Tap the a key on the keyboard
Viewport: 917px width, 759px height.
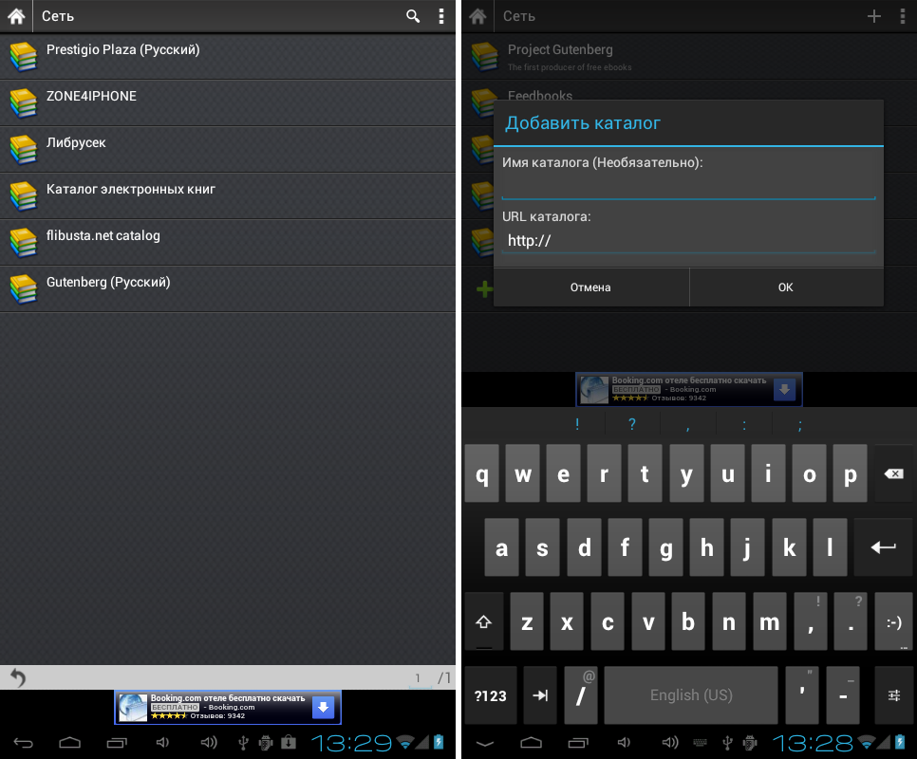click(502, 547)
